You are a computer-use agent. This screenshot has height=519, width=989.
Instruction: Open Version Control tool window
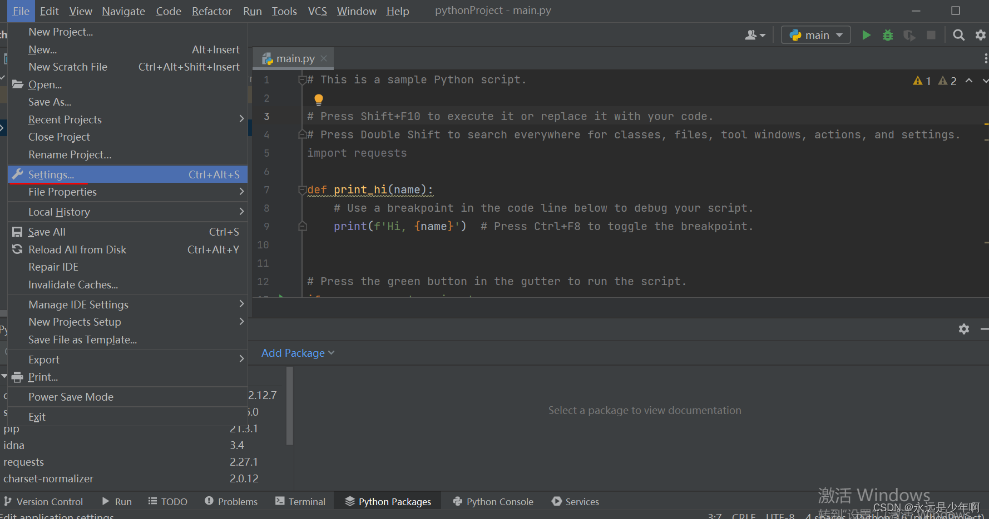coord(43,501)
